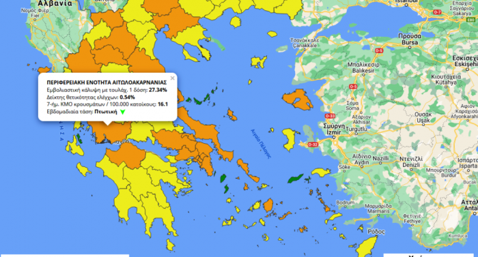
Task: Select the green Ikaria island region
Action: click(x=295, y=179)
